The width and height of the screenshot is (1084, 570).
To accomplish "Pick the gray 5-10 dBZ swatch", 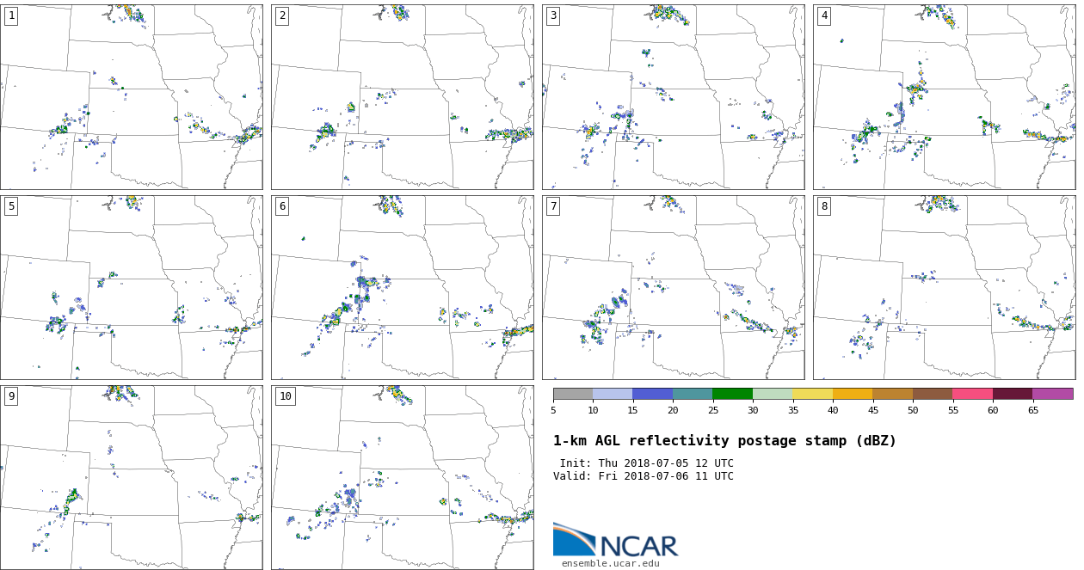I will [573, 394].
